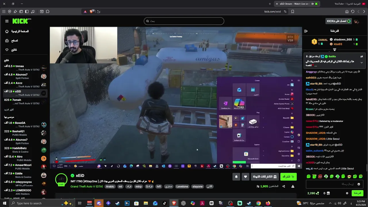Open HabibiBetz recommended channel
Viewport: 368px width, 207px height.
tap(25, 150)
